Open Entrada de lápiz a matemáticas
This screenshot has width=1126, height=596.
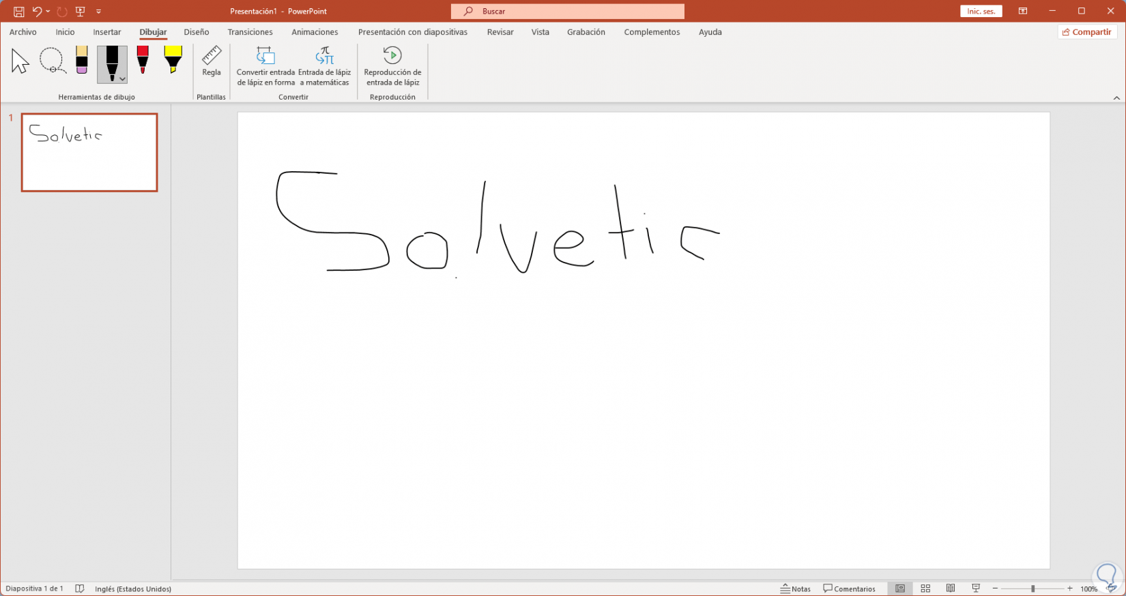click(x=325, y=67)
